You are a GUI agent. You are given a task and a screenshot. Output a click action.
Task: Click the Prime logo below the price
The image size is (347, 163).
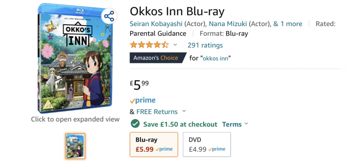(x=142, y=100)
